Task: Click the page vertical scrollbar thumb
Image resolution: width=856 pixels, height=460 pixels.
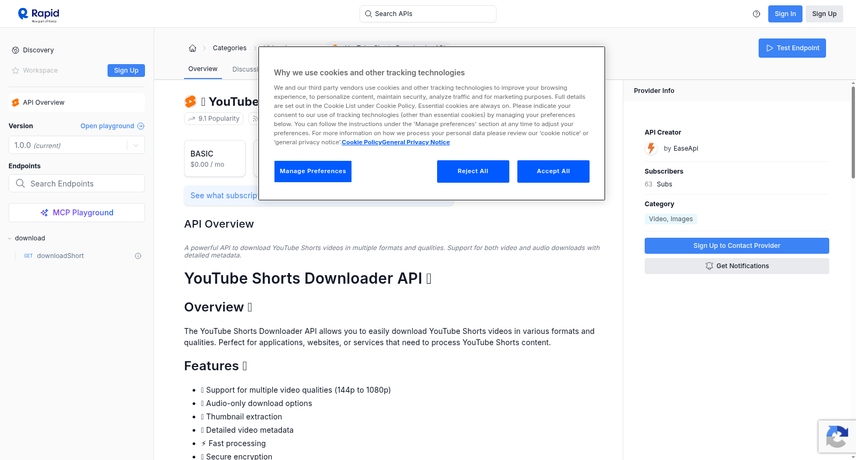Action: [x=853, y=132]
